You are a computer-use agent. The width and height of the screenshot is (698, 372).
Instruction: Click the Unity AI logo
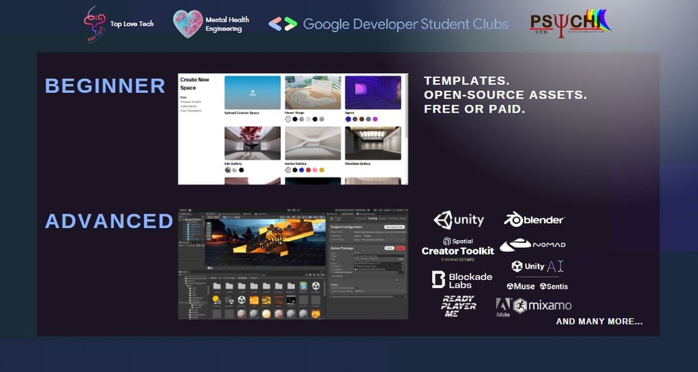(x=537, y=266)
